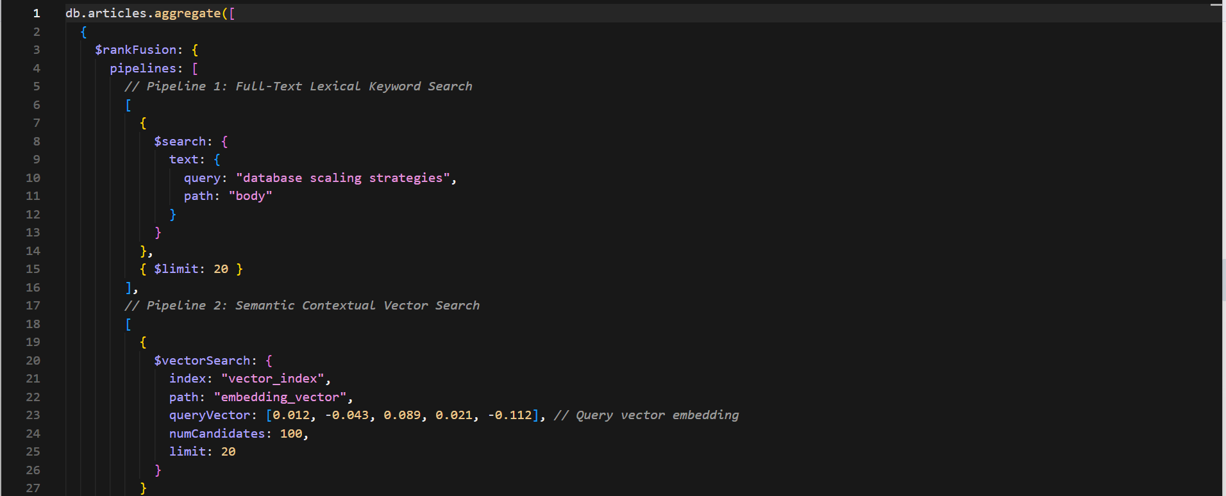The height and width of the screenshot is (496, 1226).
Task: Select the $rankFusion operator key
Action: click(135, 50)
